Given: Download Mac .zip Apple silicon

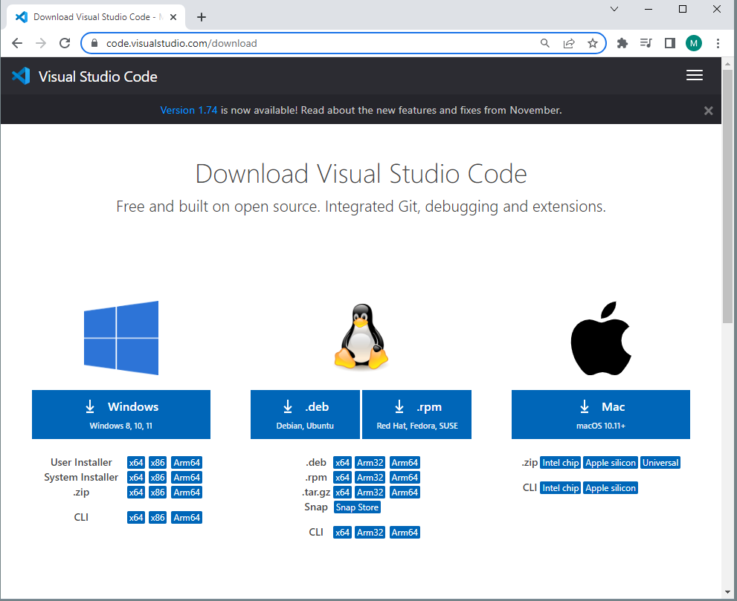Looking at the screenshot, I should (x=611, y=463).
